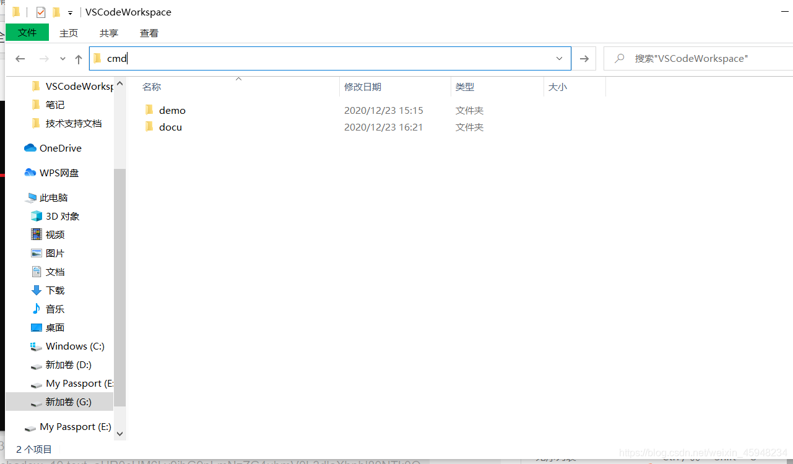Click the OneDrive cloud icon
This screenshot has width=793, height=464.
(x=30, y=148)
